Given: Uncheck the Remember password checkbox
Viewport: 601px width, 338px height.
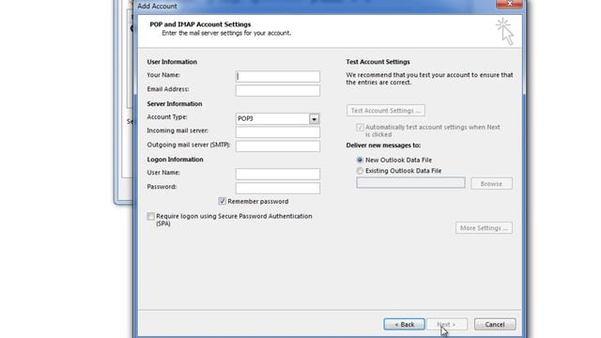Looking at the screenshot, I should pyautogui.click(x=222, y=201).
